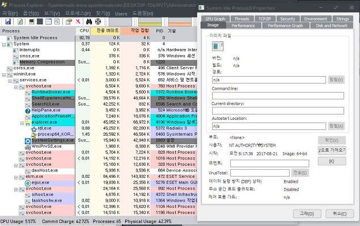Toggle the lower pane toolbar icon
360x226 pixels.
click(48, 22)
